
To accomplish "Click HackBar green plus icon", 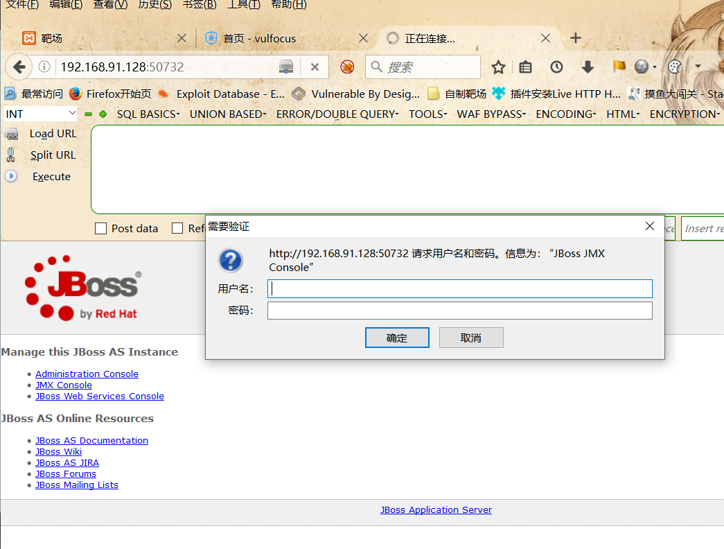I will tap(103, 114).
